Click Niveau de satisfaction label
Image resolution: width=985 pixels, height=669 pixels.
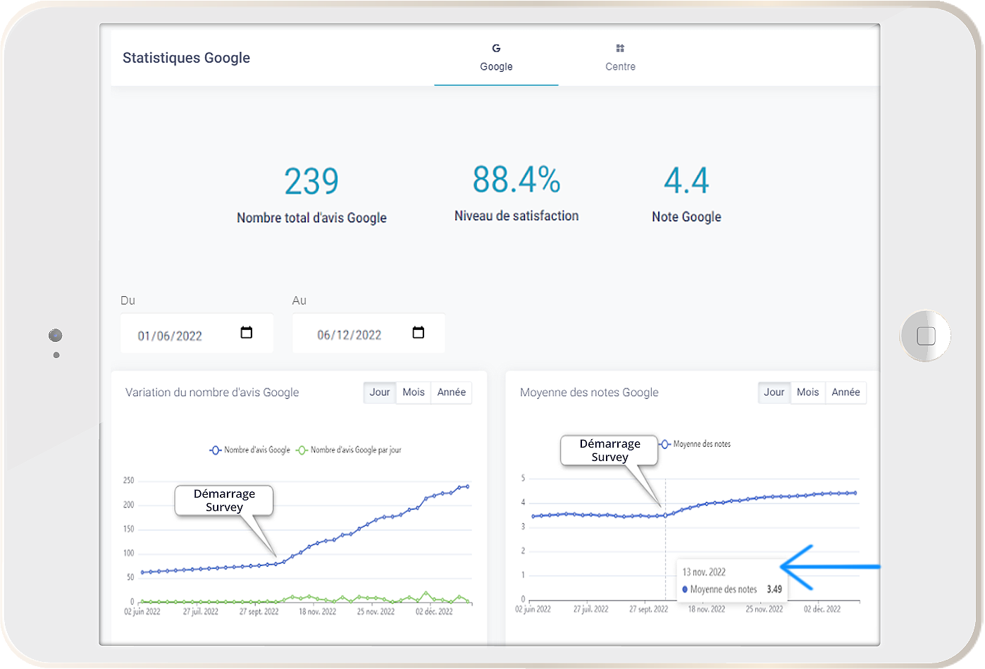[516, 216]
